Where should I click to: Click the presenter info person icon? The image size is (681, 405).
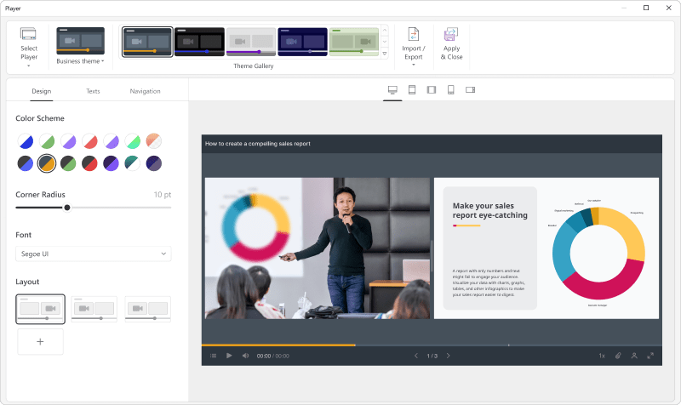click(x=634, y=356)
